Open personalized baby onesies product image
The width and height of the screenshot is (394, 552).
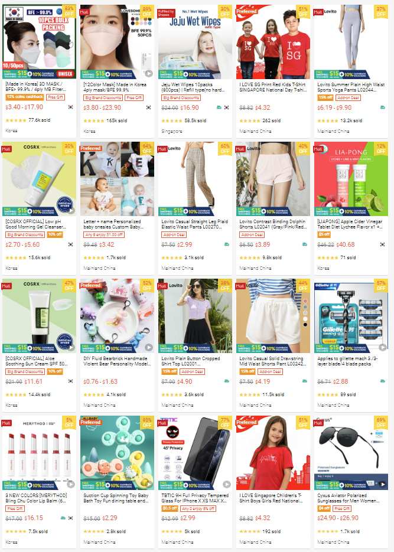tap(117, 179)
